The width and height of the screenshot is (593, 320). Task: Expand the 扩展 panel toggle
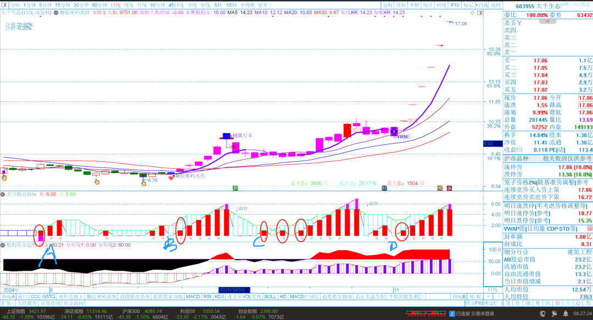click(8, 303)
